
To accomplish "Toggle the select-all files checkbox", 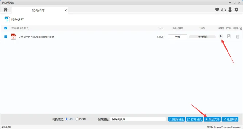I will [6, 28].
